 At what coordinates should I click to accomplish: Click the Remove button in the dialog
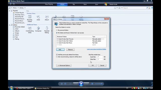(70, 49)
